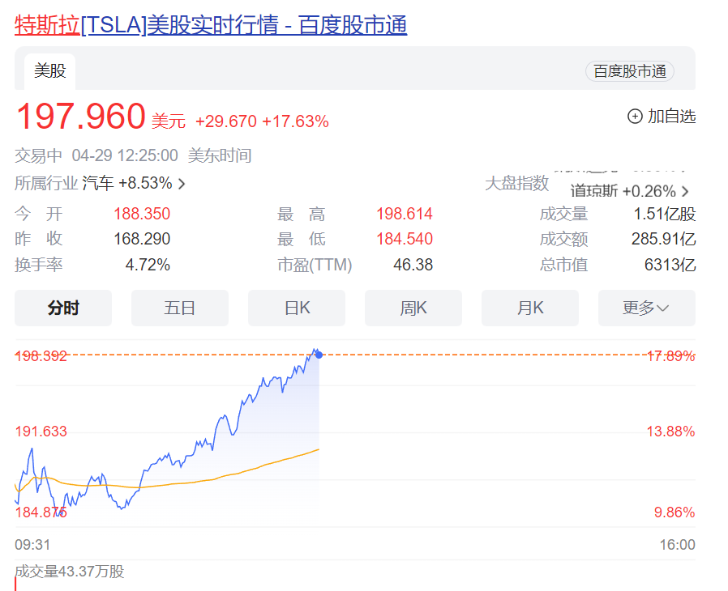This screenshot has height=591, width=728.
Task: Show the 周K weekly chart
Action: coord(413,308)
